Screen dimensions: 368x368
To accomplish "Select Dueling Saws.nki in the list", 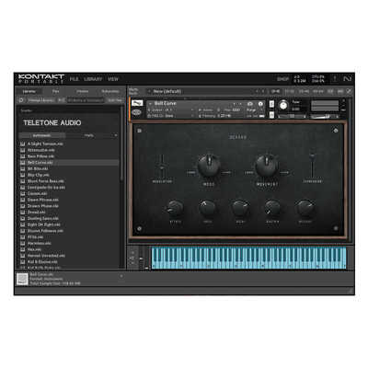I will [x=69, y=218].
